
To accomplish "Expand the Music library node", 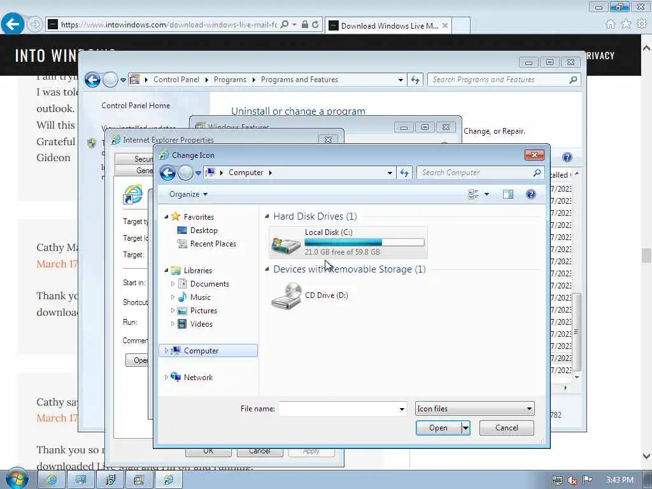I will (x=173, y=297).
